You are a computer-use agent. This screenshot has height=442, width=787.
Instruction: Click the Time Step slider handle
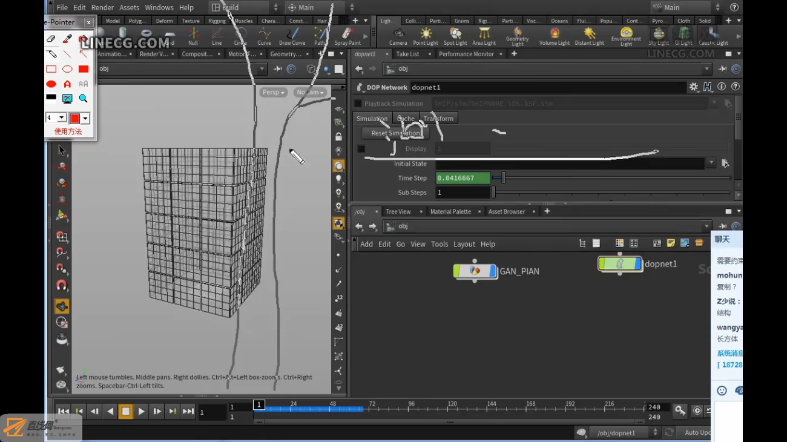pos(503,178)
